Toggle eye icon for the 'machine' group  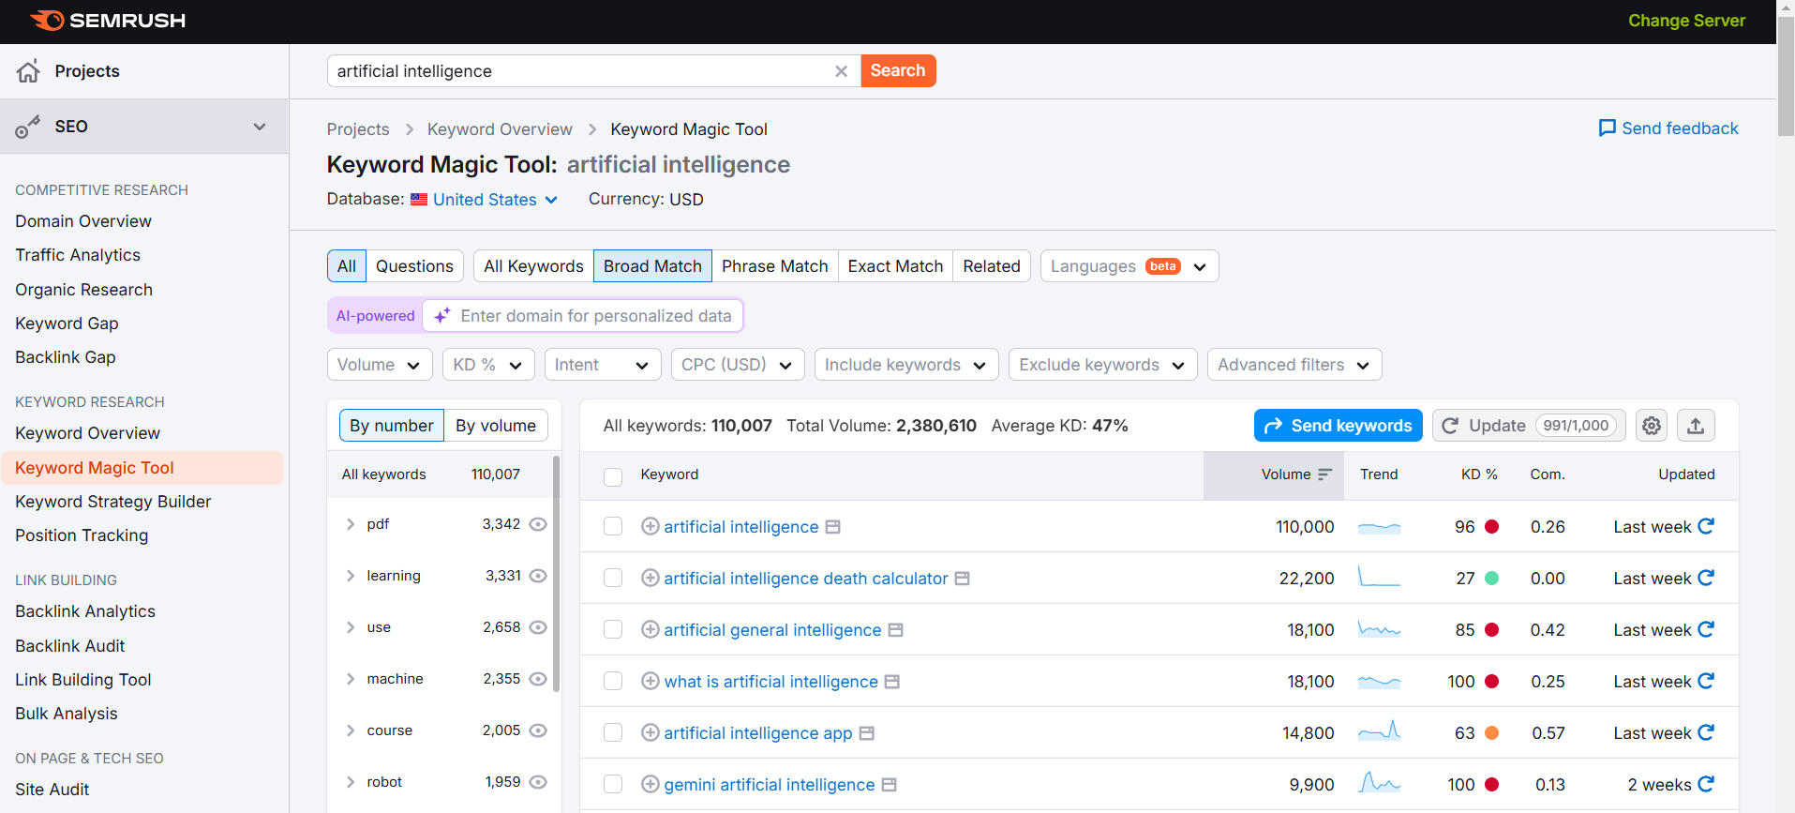pos(538,679)
